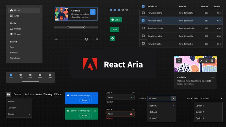Open Images in the Media section

16,29
